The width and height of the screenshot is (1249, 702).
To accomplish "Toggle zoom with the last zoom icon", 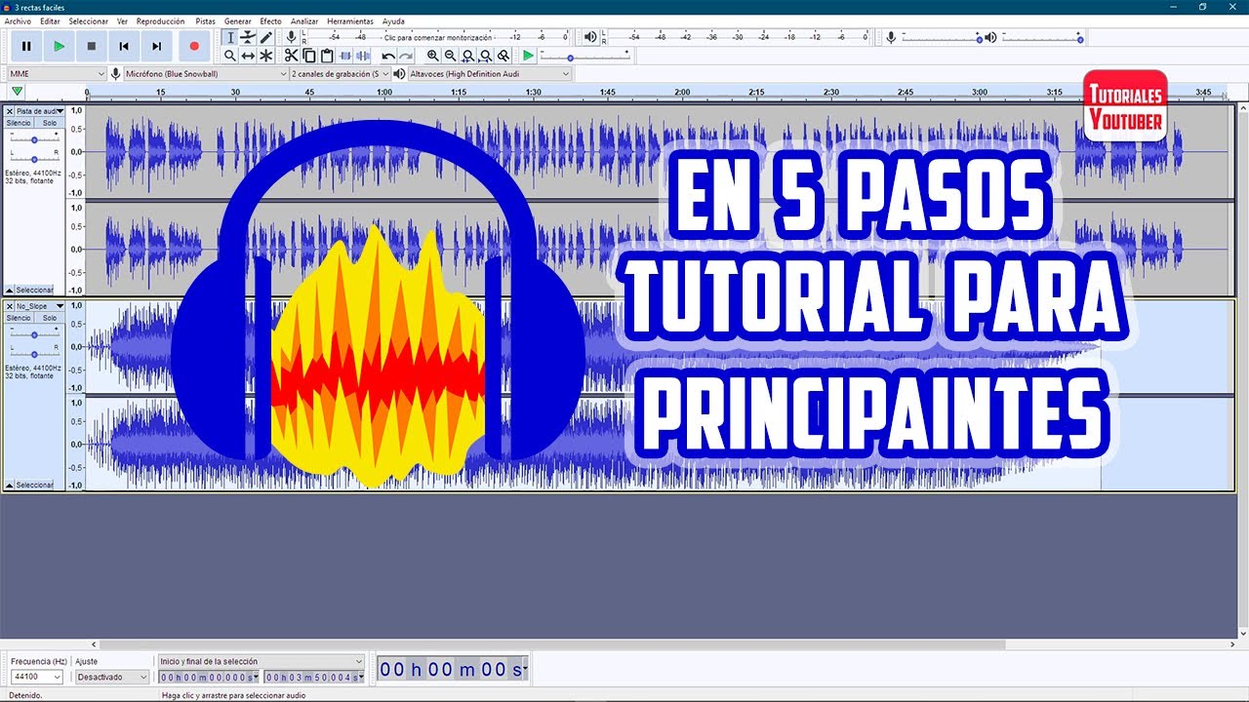I will pos(504,56).
